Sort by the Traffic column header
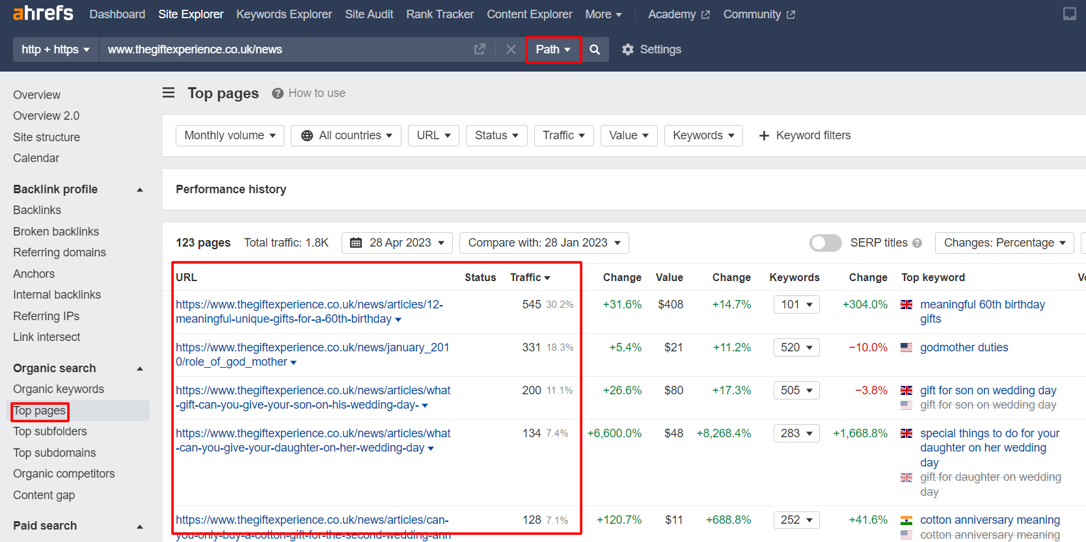 pyautogui.click(x=530, y=277)
